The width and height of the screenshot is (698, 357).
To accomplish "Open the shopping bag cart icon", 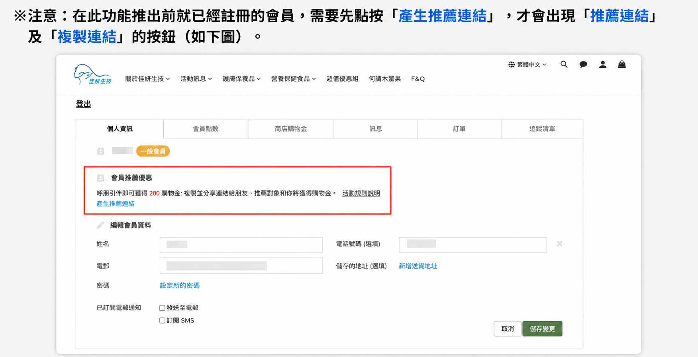I will click(x=622, y=64).
